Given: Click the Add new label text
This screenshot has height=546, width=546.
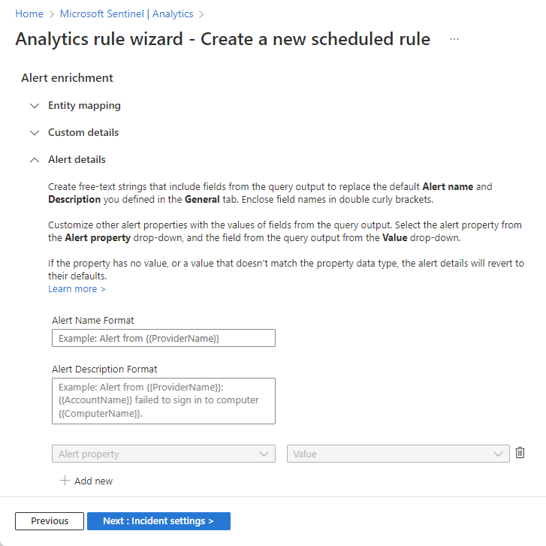Looking at the screenshot, I should [x=93, y=481].
